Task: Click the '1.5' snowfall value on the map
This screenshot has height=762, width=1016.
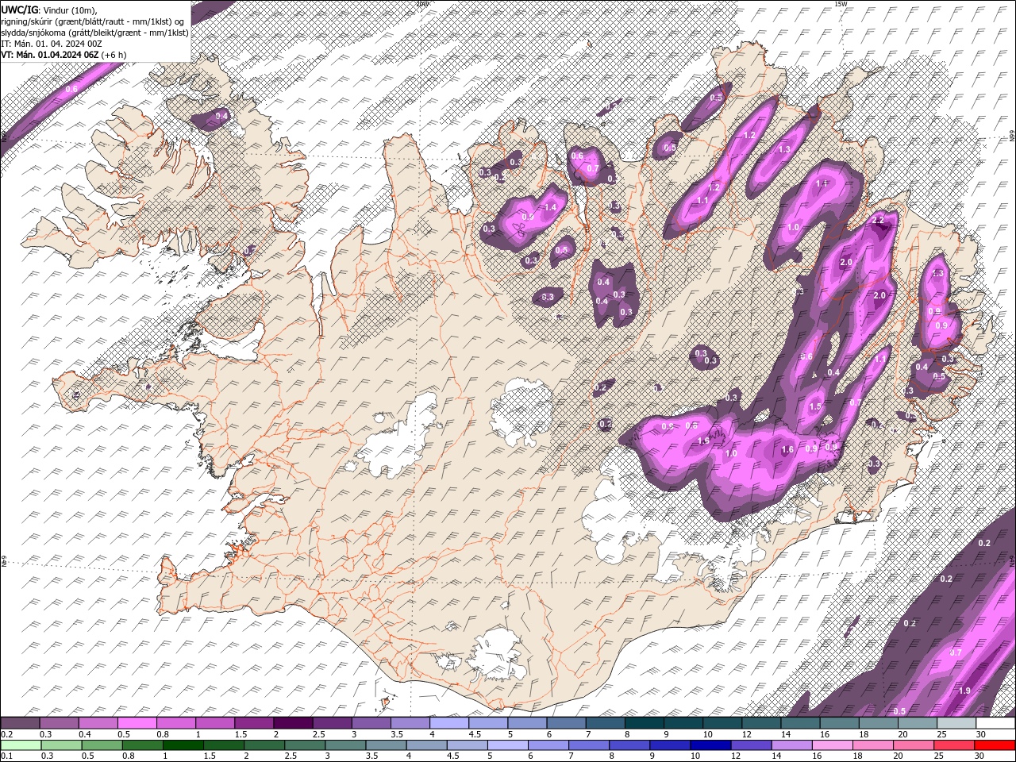Action: [815, 406]
